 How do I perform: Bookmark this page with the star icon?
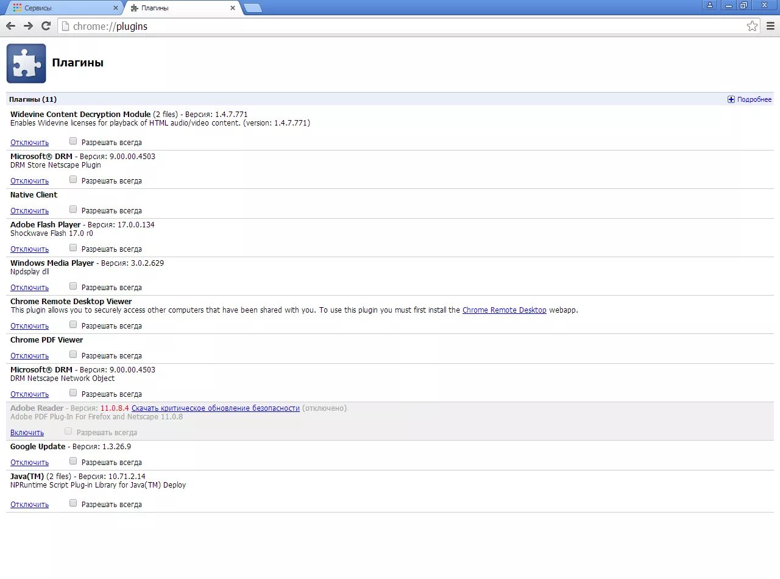click(753, 26)
